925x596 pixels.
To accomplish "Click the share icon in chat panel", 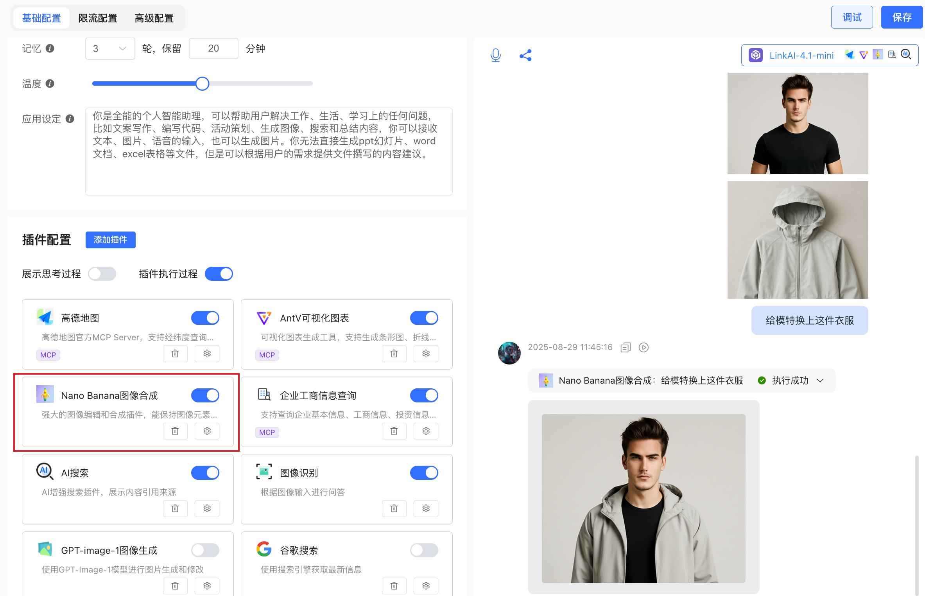I will pos(525,56).
